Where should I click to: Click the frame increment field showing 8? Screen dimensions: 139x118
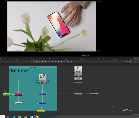(69, 62)
